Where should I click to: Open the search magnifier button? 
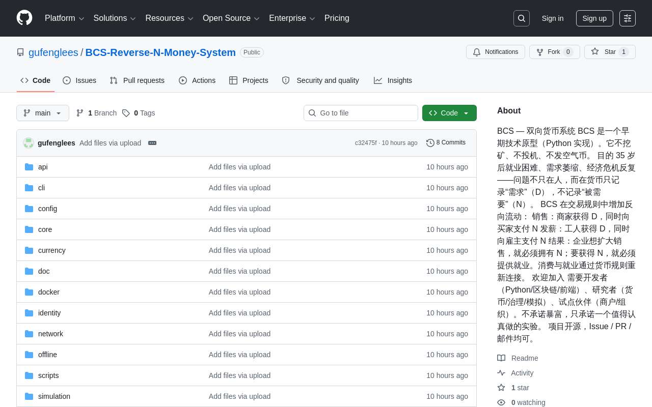(x=522, y=18)
